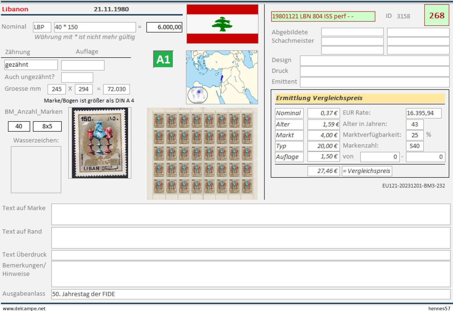Edit the height field 294

[84, 89]
